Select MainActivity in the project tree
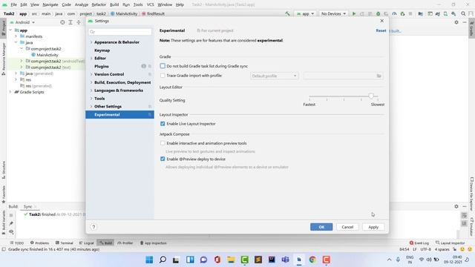Viewport: 475px width, 267px height. tap(47, 55)
